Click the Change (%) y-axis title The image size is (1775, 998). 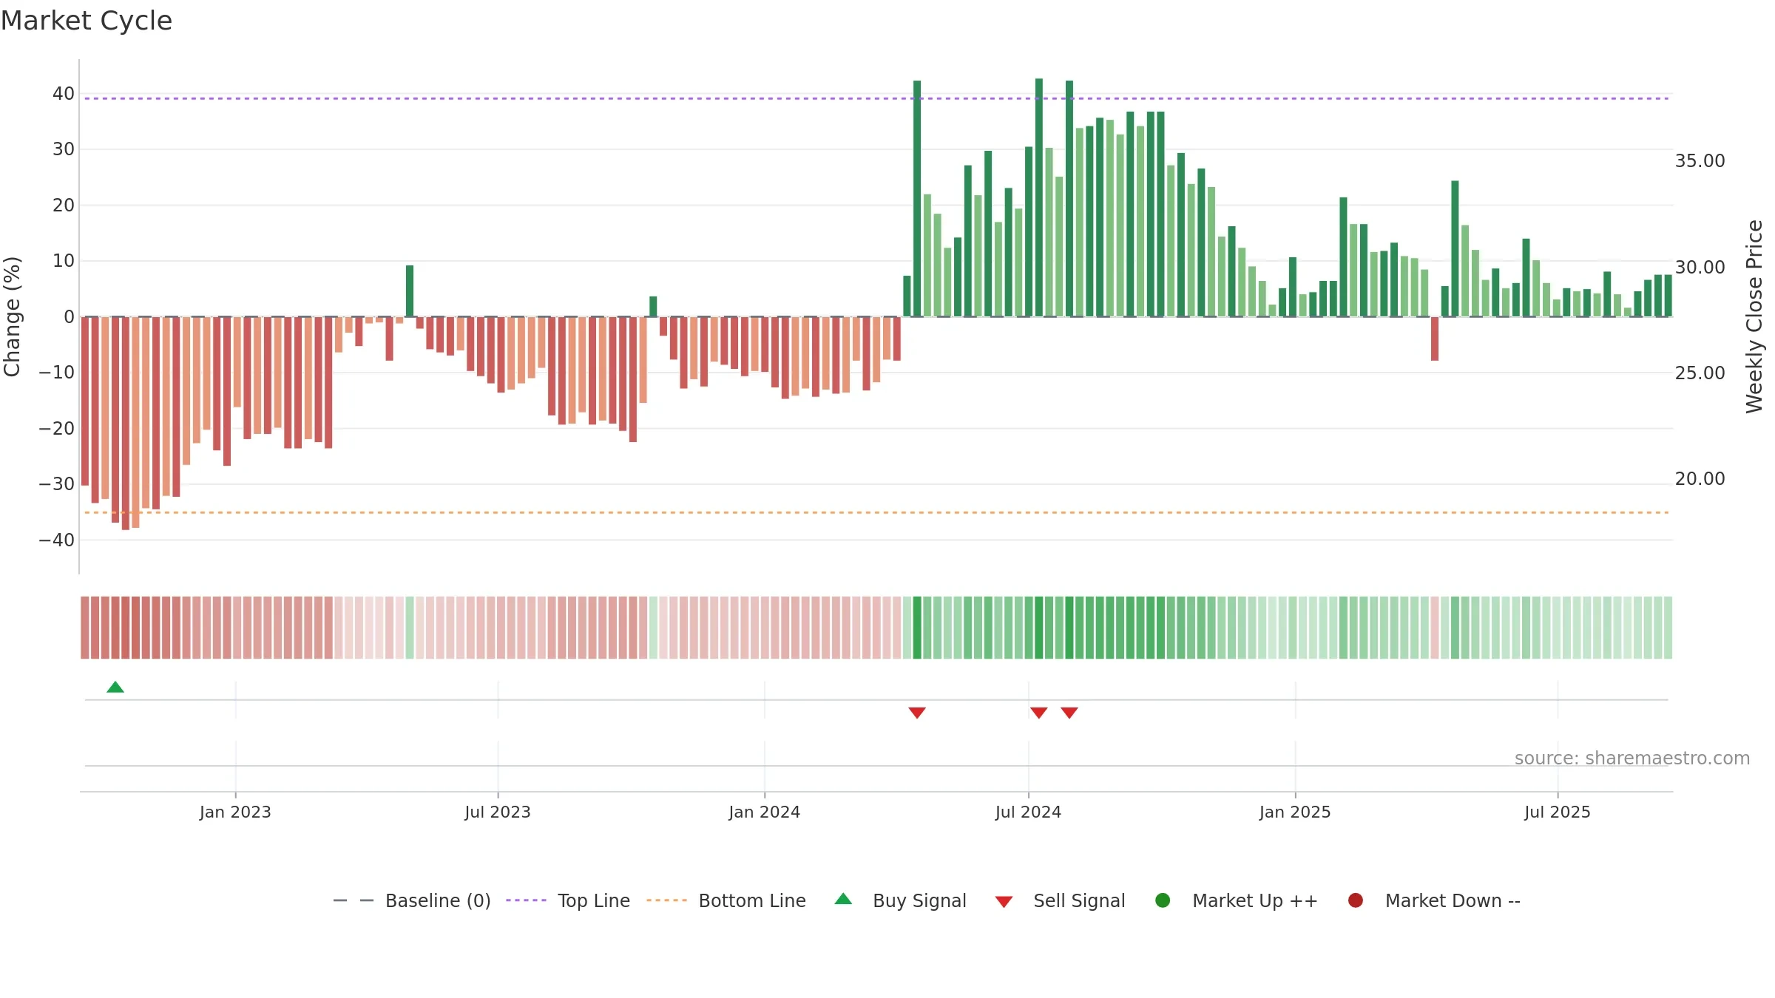(12, 316)
